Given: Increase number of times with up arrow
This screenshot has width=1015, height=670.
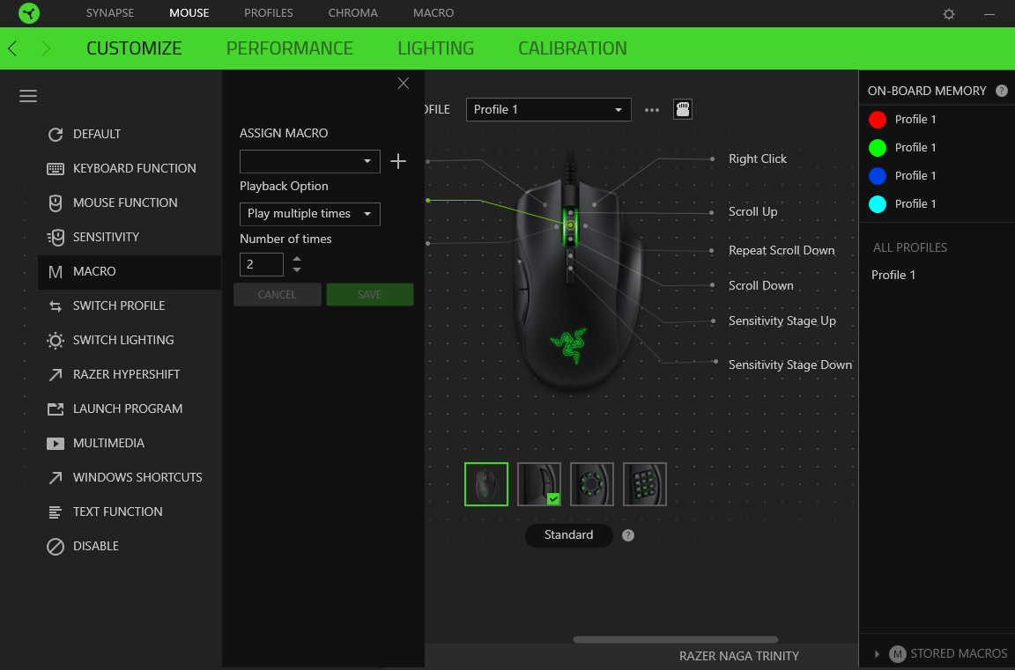Looking at the screenshot, I should pyautogui.click(x=296, y=259).
